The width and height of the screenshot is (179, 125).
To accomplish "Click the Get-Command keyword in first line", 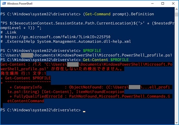I will (x=98, y=14).
